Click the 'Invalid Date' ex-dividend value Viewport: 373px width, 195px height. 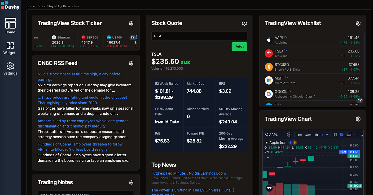[167, 122]
